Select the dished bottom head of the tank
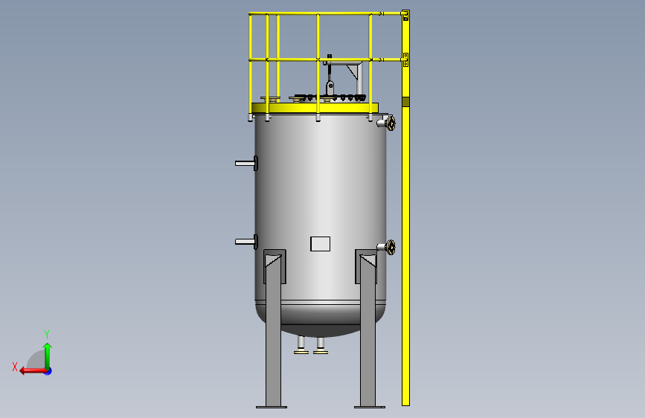Screen dimensions: 645x418 [321, 319]
